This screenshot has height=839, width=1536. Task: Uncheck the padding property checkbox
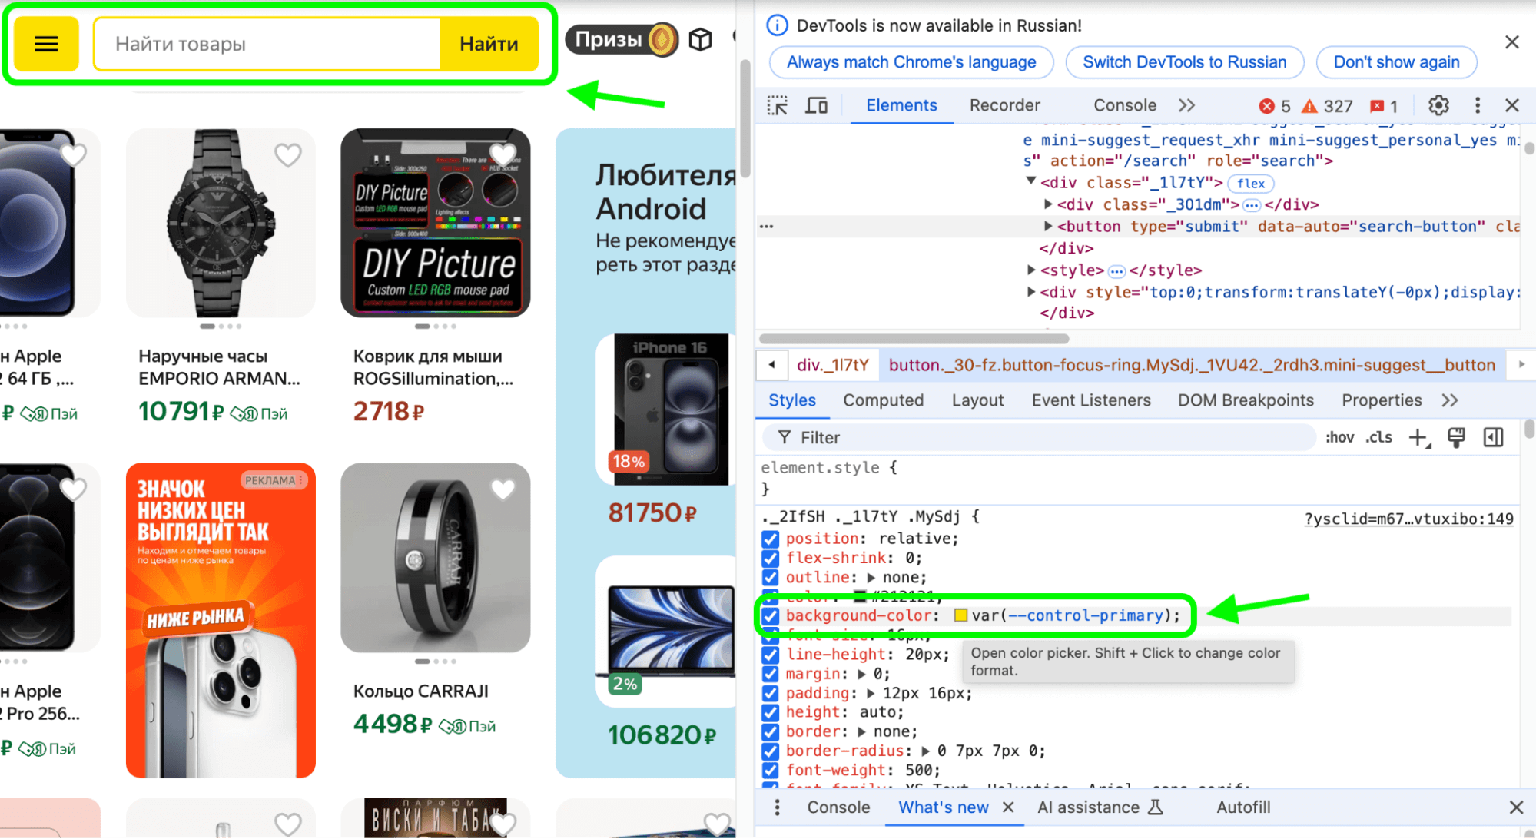[770, 693]
